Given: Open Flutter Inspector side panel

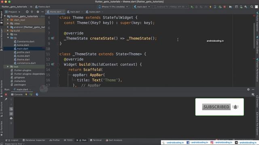Looking at the screenshot, I should (257, 21).
